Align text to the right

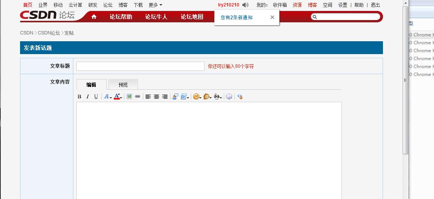click(x=165, y=96)
